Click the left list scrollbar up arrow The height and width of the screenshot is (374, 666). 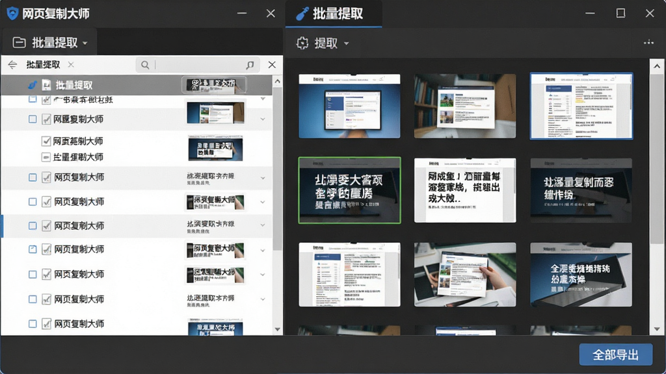pos(277,81)
